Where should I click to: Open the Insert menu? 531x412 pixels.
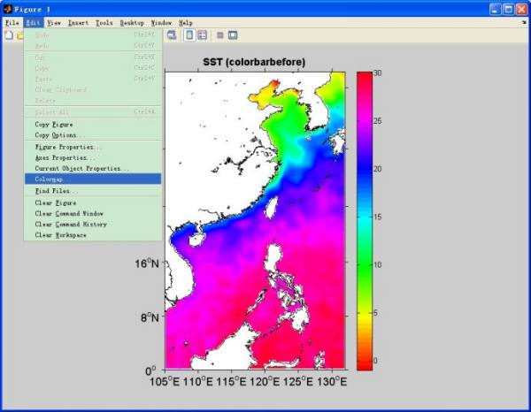tap(78, 22)
